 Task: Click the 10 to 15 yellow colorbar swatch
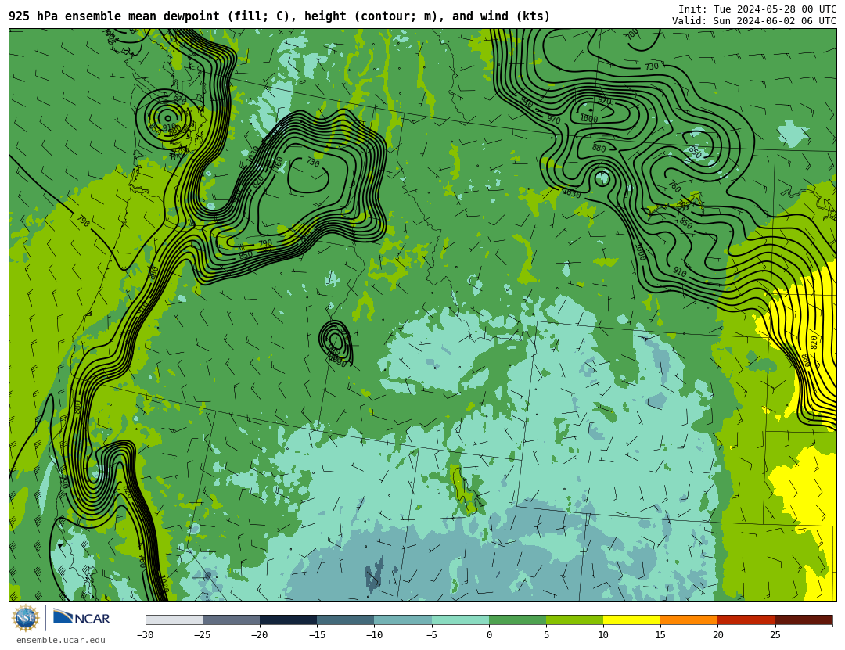click(x=631, y=619)
